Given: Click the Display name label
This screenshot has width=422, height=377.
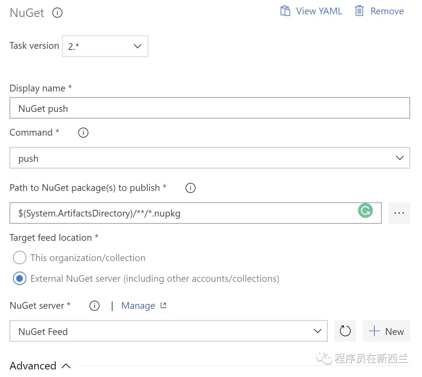Looking at the screenshot, I should pos(38,88).
